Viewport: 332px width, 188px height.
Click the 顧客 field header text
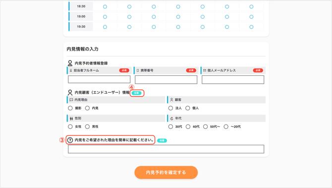178,100
